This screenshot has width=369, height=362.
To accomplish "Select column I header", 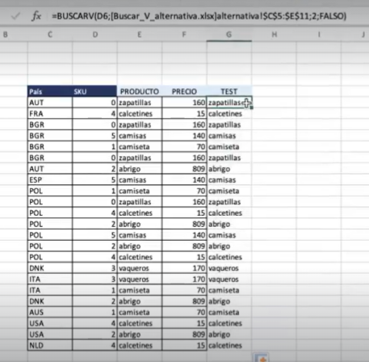I will coord(319,35).
